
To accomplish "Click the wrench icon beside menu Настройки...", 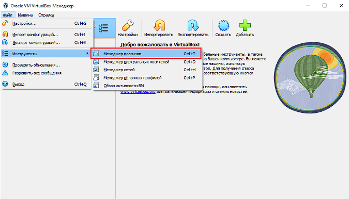I will [x=5, y=23].
